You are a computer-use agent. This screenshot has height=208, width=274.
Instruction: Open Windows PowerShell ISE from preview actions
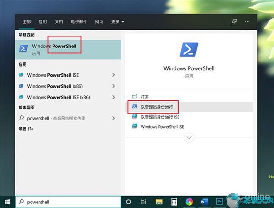[162, 127]
